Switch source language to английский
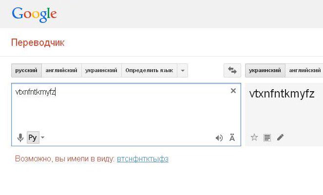The image size is (323, 195). [61, 71]
